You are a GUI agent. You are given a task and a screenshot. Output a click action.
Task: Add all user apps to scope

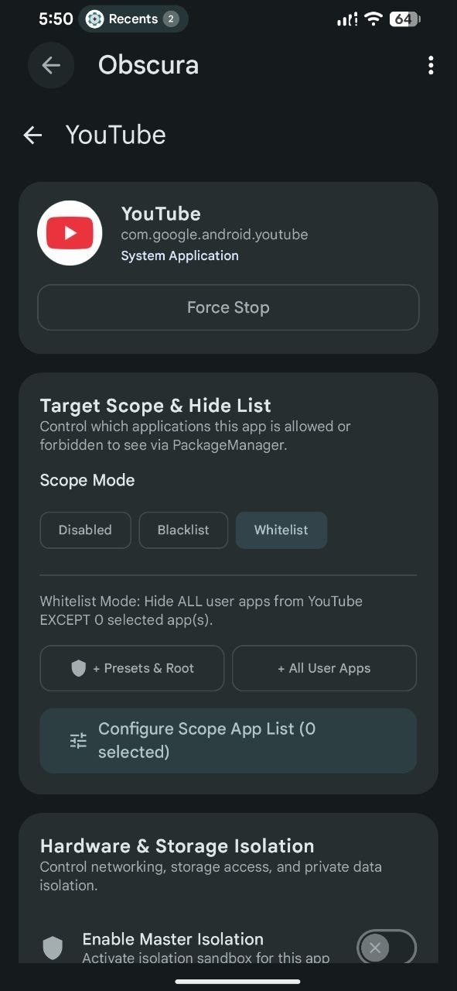pos(324,668)
